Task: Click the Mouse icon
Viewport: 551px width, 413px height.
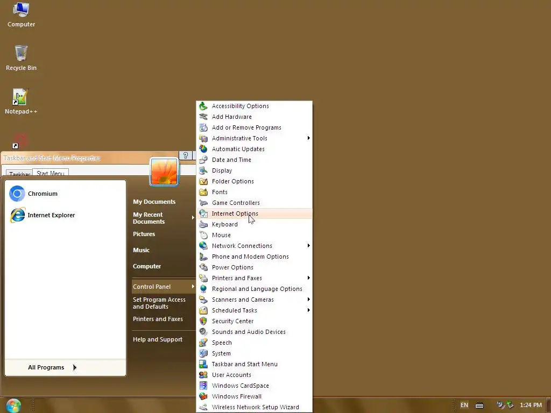Action: [x=203, y=235]
